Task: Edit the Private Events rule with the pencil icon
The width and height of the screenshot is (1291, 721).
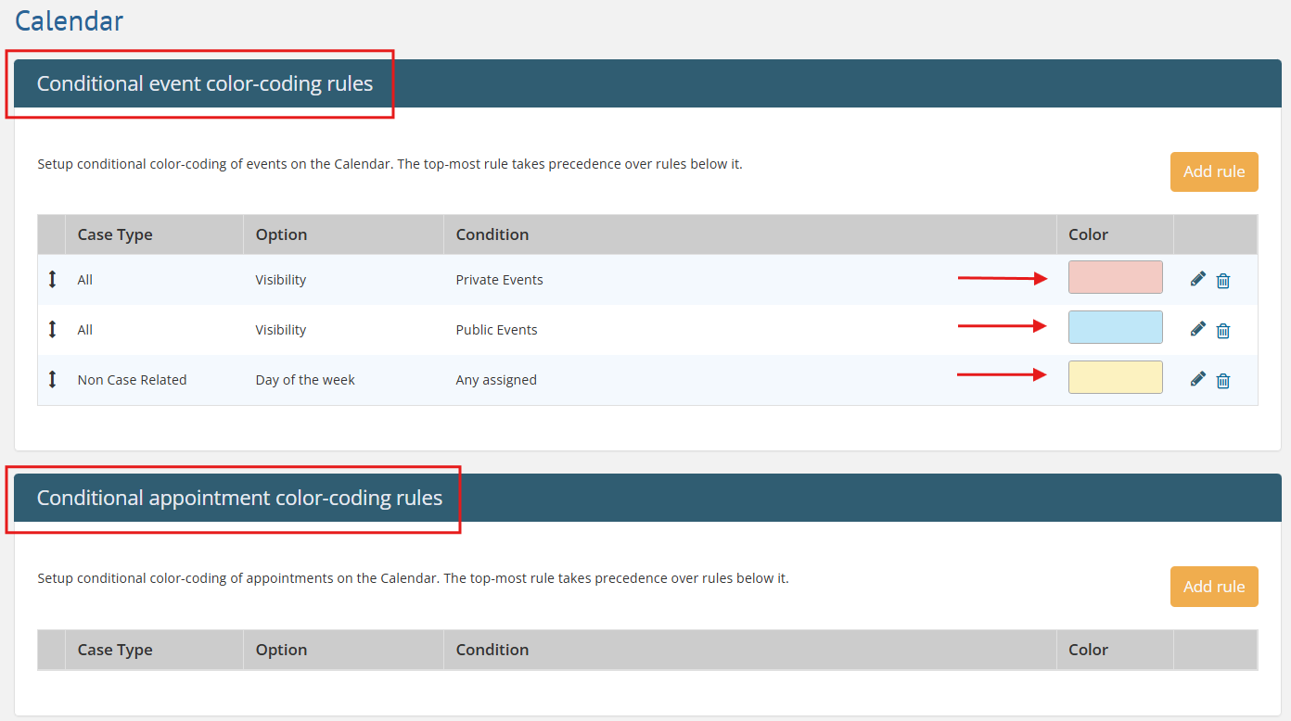Action: (x=1198, y=279)
